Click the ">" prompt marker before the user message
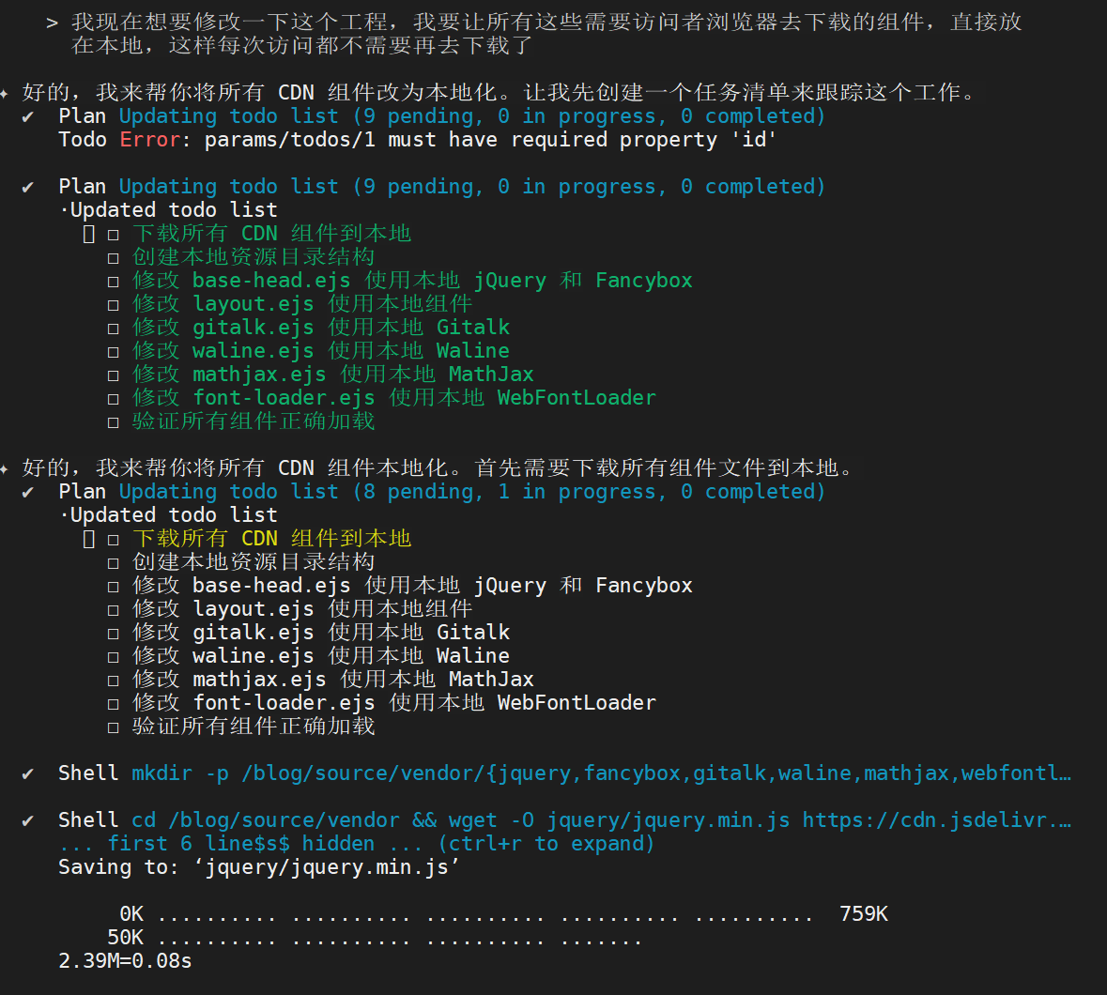 [52, 23]
